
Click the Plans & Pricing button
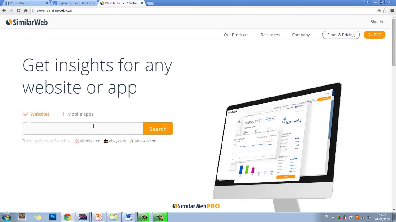[x=341, y=35]
